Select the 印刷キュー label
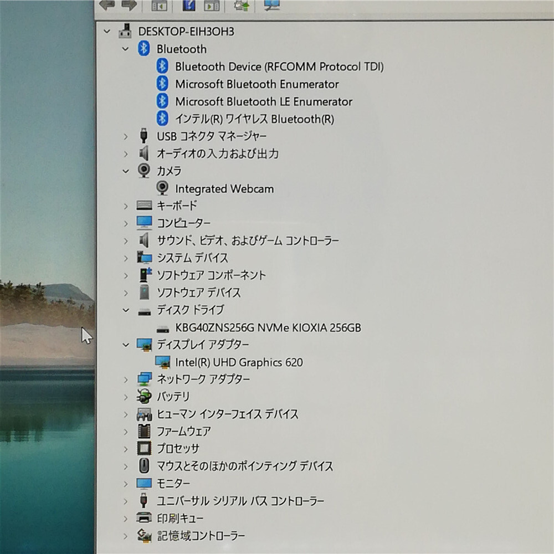The image size is (554, 554). click(x=180, y=519)
